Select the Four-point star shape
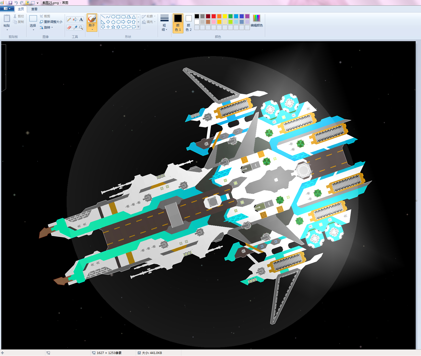Screen dimensions: 421x356 108,27
